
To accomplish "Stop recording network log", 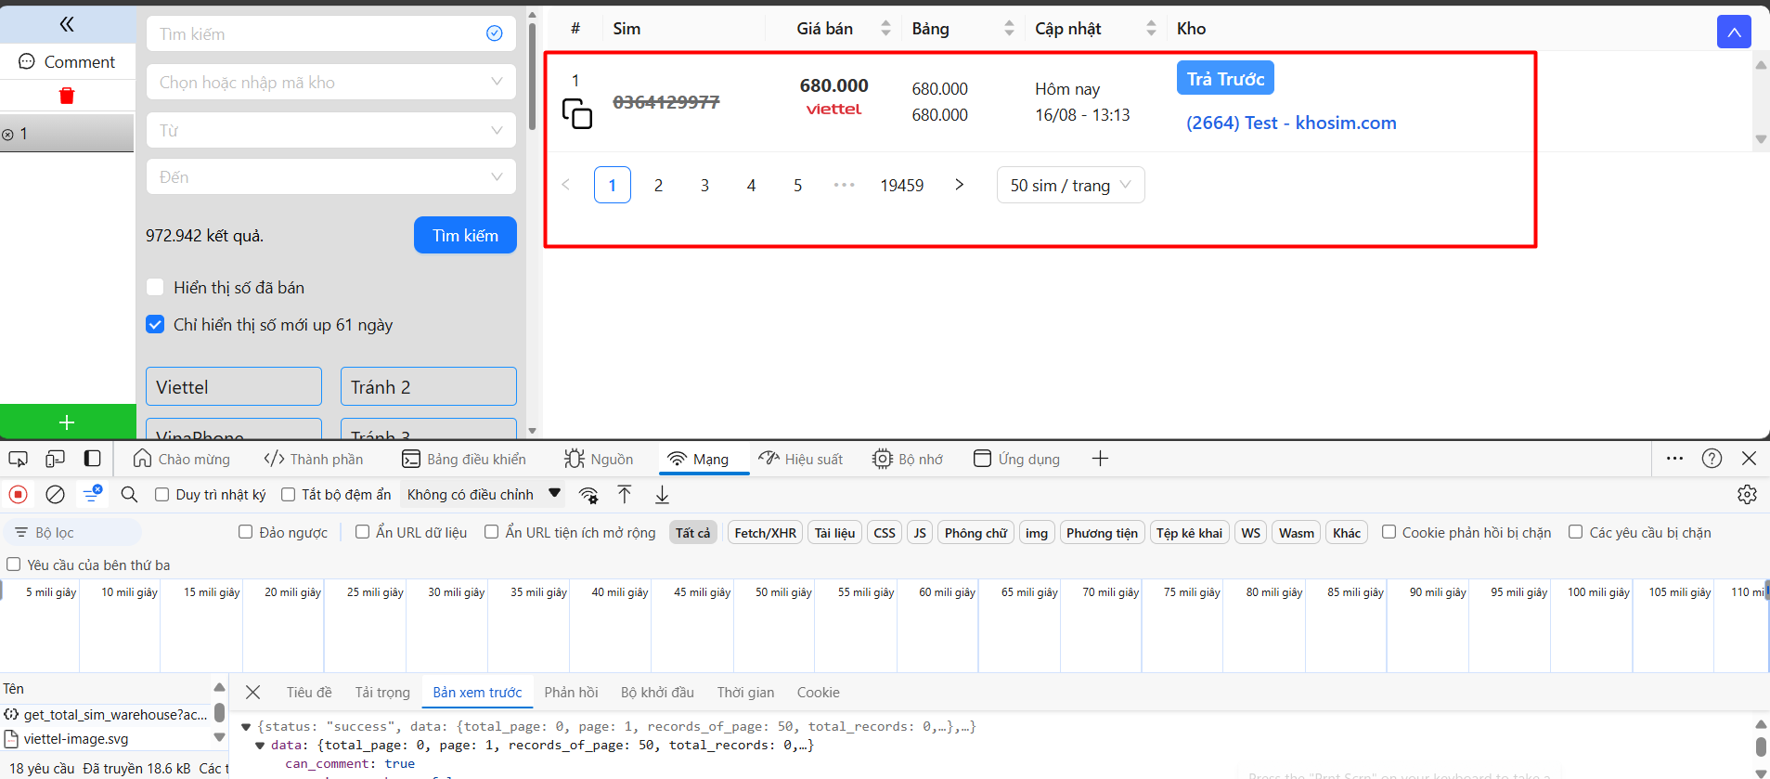I will (19, 495).
